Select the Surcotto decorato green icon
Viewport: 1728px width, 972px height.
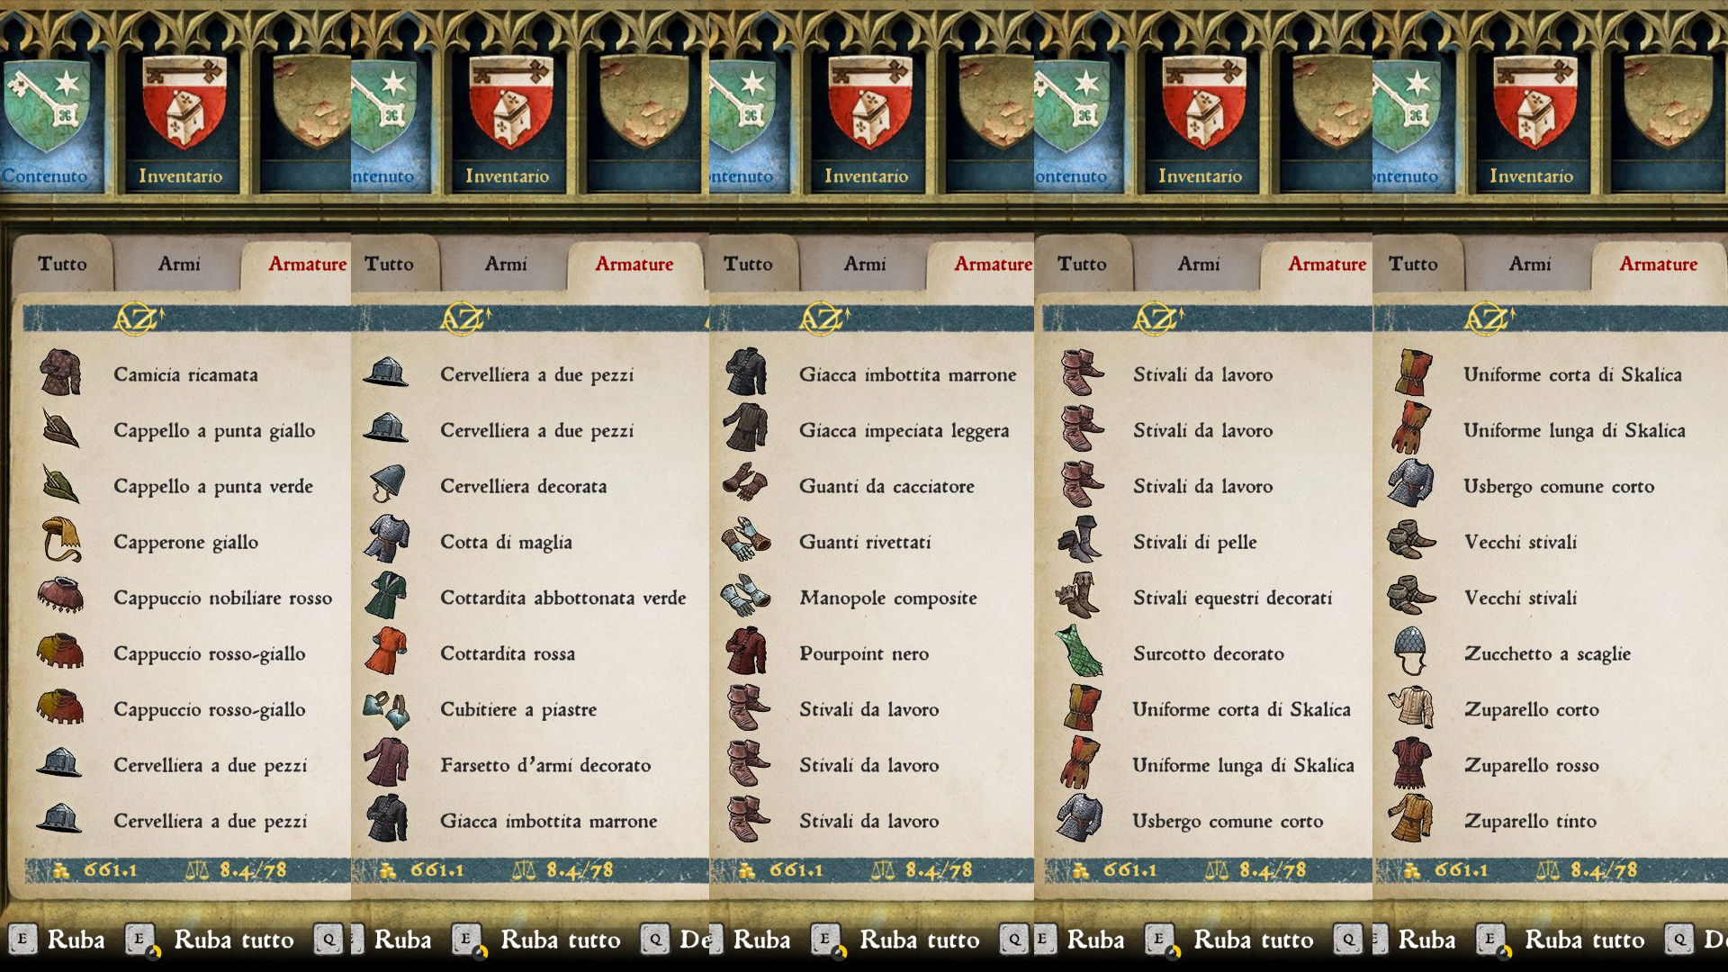coord(1080,652)
